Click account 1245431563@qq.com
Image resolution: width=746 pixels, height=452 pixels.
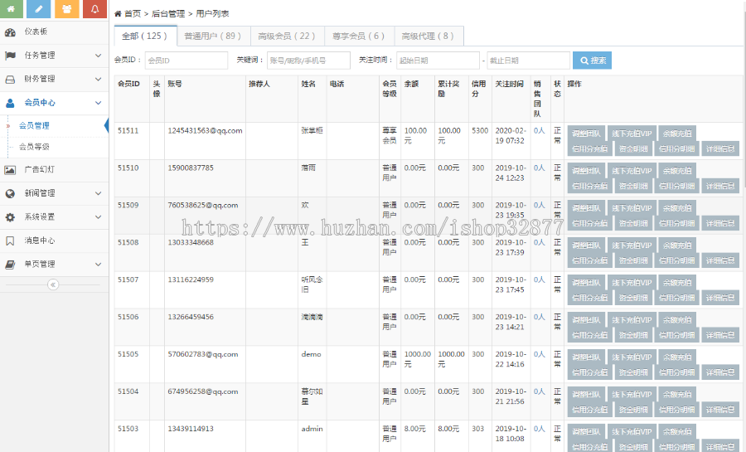[x=205, y=130]
